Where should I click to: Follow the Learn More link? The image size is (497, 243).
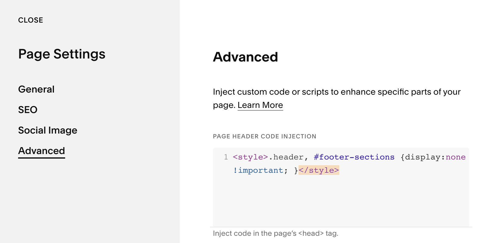[x=260, y=105]
